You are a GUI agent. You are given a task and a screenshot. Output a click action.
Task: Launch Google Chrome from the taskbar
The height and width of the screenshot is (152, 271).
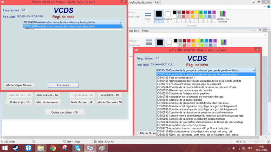[x=53, y=148]
